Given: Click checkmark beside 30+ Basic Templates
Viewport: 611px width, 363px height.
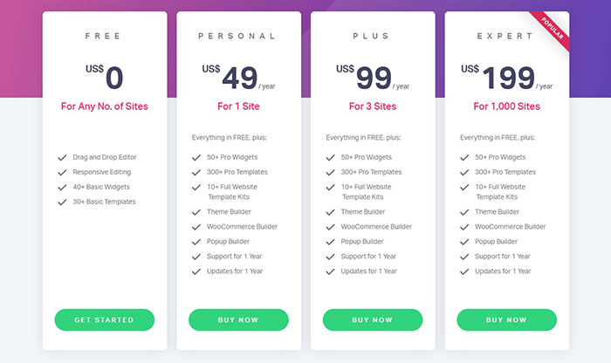Looking at the screenshot, I should point(62,202).
